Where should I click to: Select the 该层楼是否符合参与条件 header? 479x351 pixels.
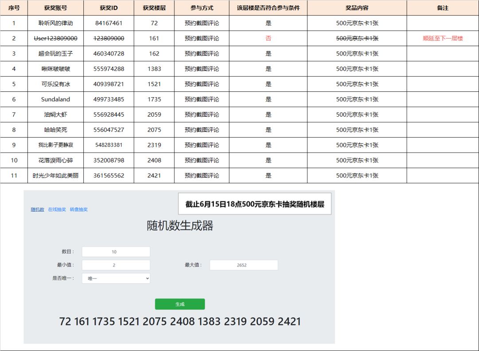tap(268, 8)
